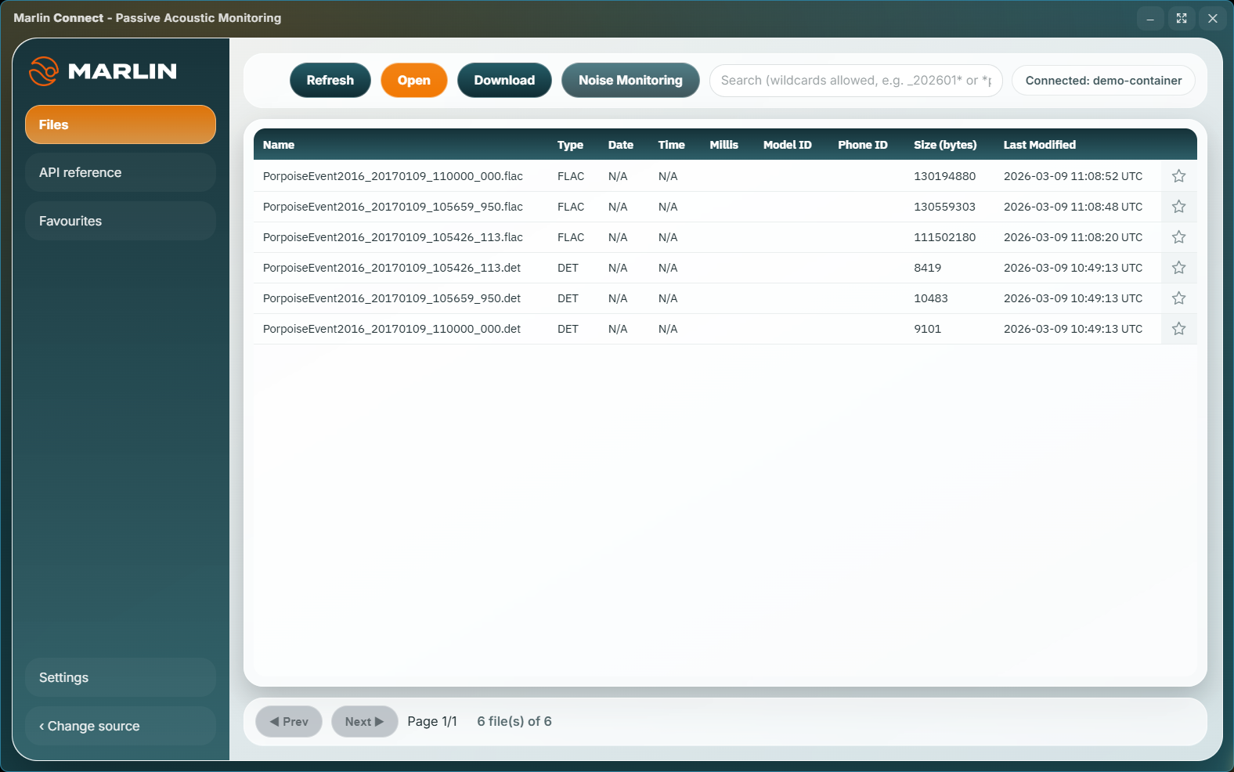Image resolution: width=1234 pixels, height=772 pixels.
Task: Mark 105426_113.det as favourite
Action: (1178, 268)
